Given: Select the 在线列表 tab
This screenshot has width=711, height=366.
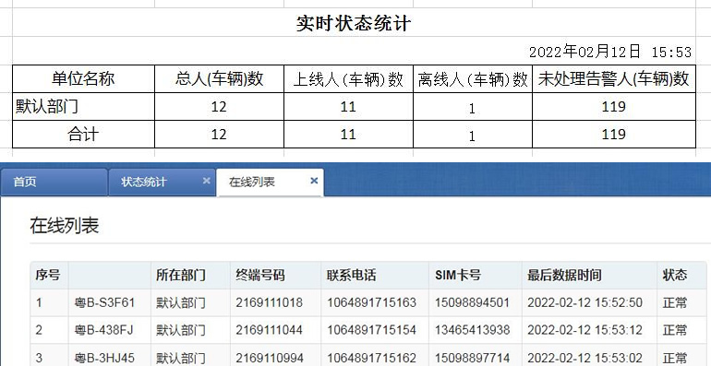Looking at the screenshot, I should 270,183.
